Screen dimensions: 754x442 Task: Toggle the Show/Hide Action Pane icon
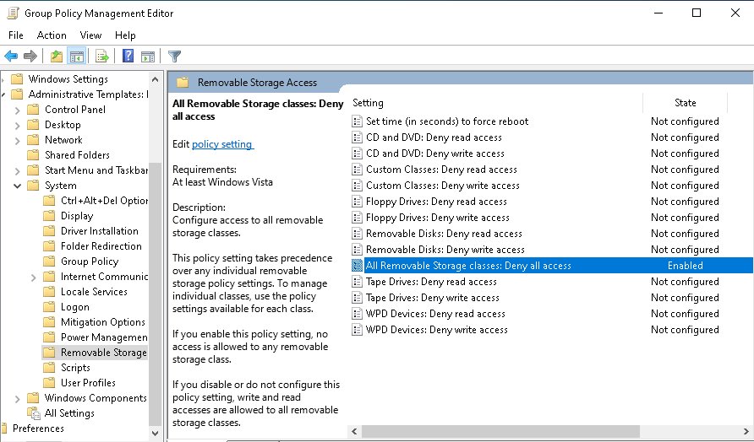pyautogui.click(x=148, y=57)
